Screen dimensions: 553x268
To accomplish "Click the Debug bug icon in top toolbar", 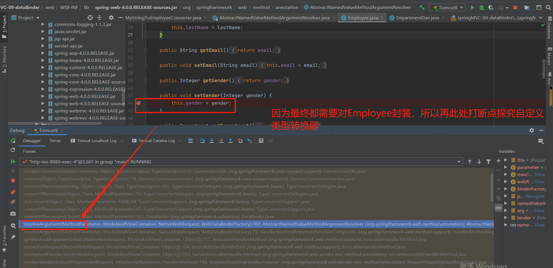I will click(x=482, y=7).
